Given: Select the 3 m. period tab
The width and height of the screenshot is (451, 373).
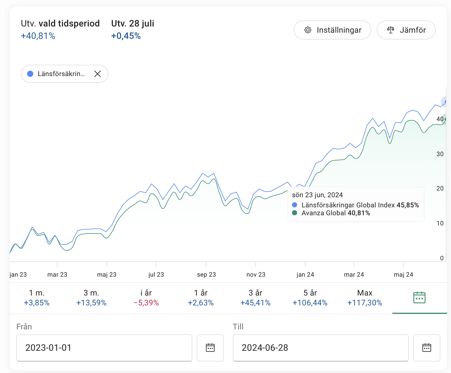Looking at the screenshot, I should click(x=91, y=298).
